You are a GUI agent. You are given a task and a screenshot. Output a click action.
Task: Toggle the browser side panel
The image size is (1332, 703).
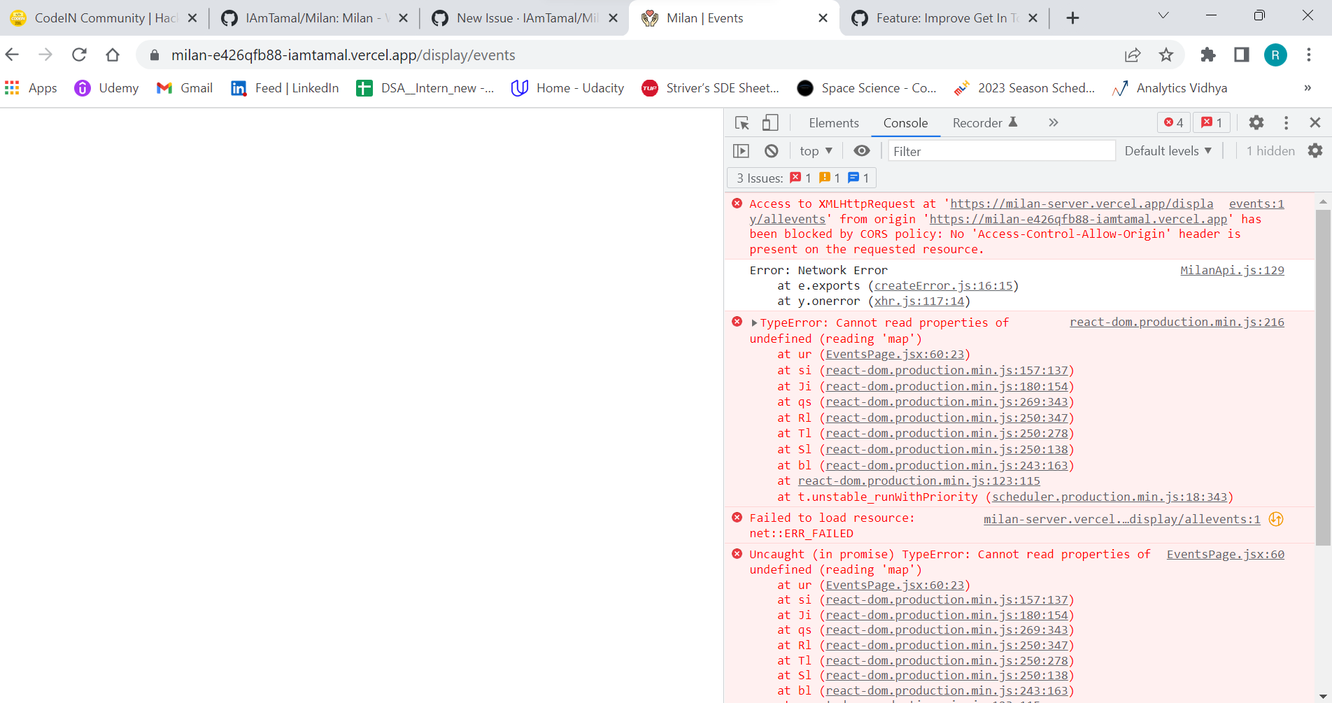1242,55
